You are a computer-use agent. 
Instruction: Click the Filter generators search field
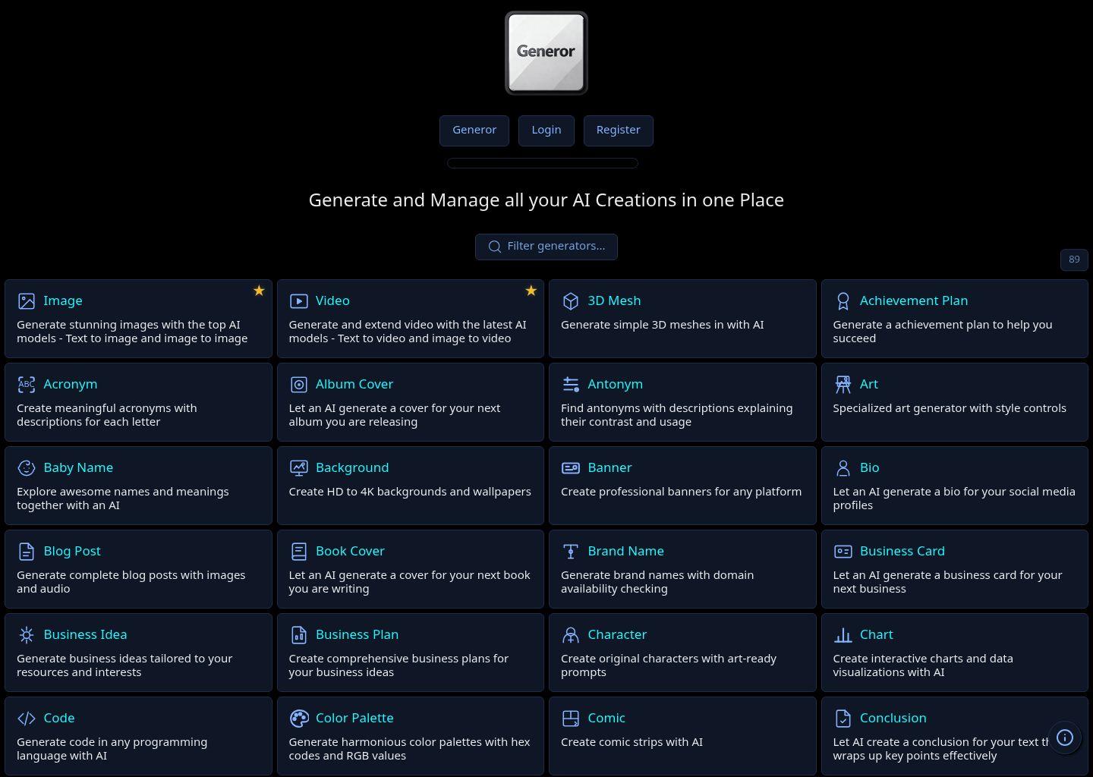coord(546,246)
